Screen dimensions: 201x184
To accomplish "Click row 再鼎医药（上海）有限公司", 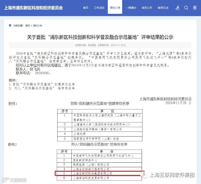I will [x=99, y=165].
